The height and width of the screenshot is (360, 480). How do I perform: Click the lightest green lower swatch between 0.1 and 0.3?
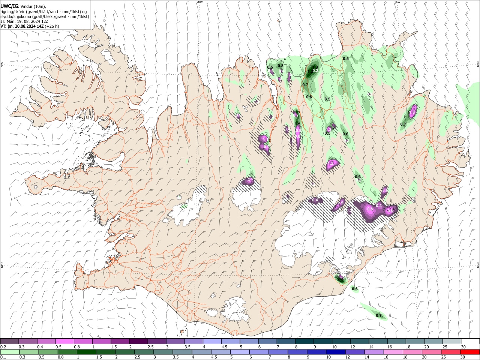9,352
